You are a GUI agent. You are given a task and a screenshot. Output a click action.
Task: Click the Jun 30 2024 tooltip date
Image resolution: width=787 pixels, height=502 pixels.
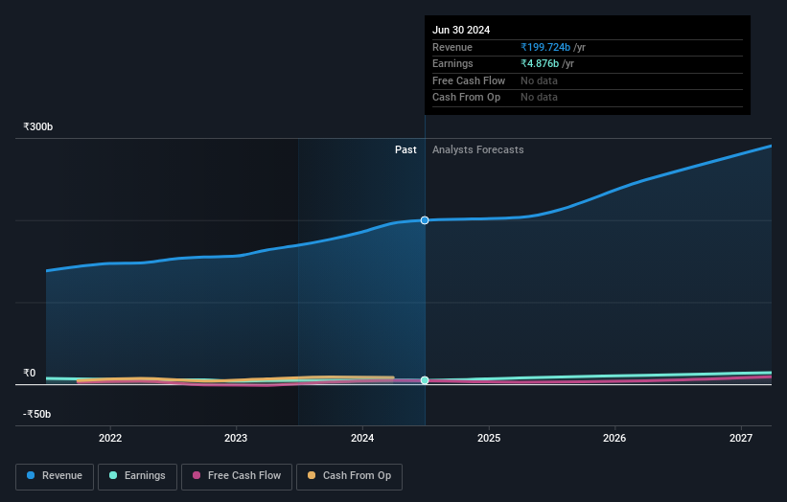pyautogui.click(x=461, y=30)
